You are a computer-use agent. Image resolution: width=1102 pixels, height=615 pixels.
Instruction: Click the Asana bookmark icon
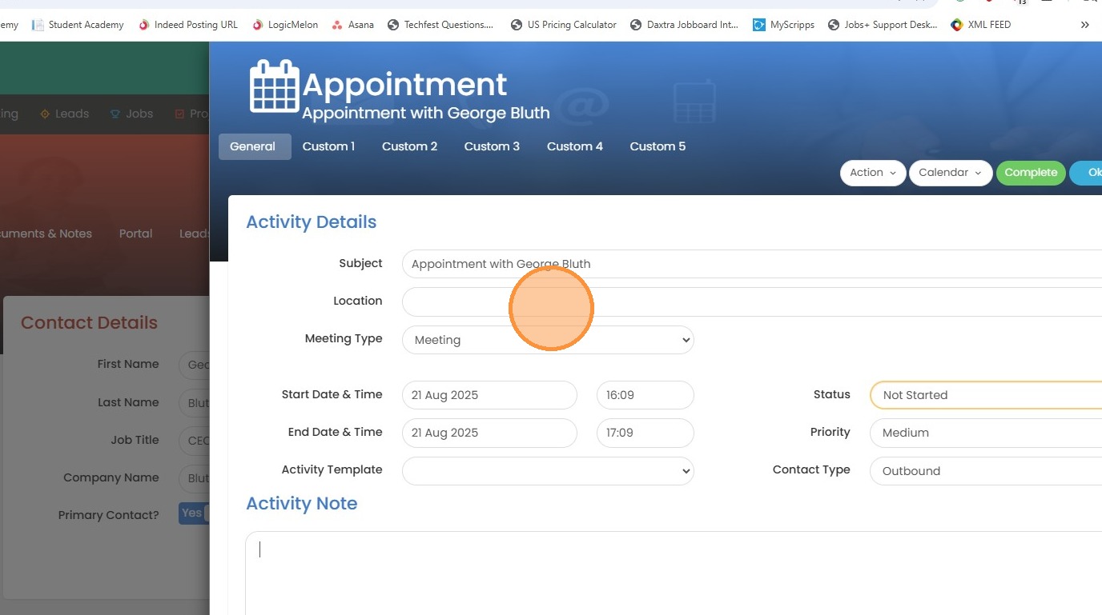coord(337,25)
